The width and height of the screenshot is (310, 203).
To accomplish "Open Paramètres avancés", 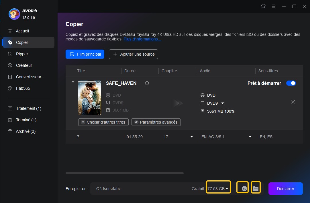I will tap(156, 122).
